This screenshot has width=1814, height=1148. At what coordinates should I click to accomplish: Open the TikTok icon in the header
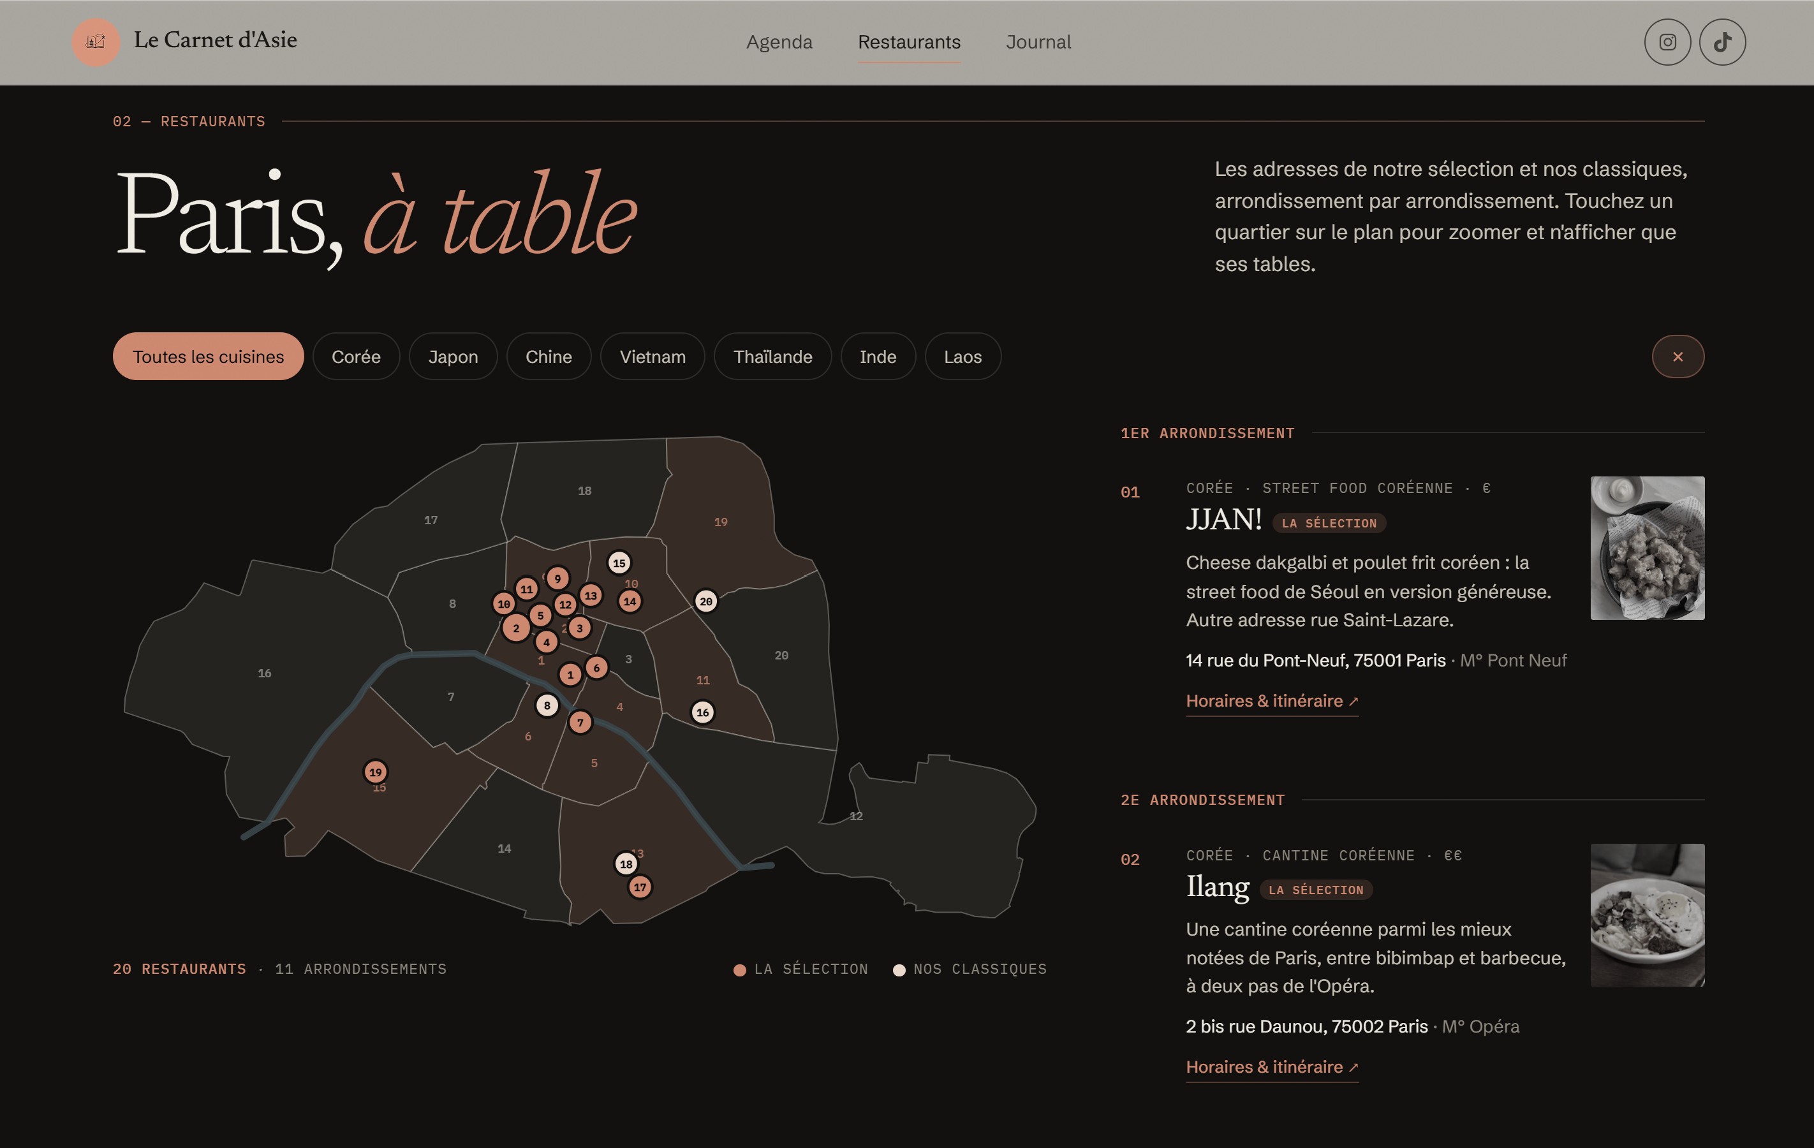tap(1722, 42)
